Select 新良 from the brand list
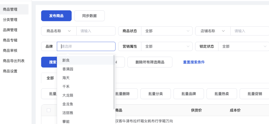This screenshot has height=124, width=269. (66, 60)
